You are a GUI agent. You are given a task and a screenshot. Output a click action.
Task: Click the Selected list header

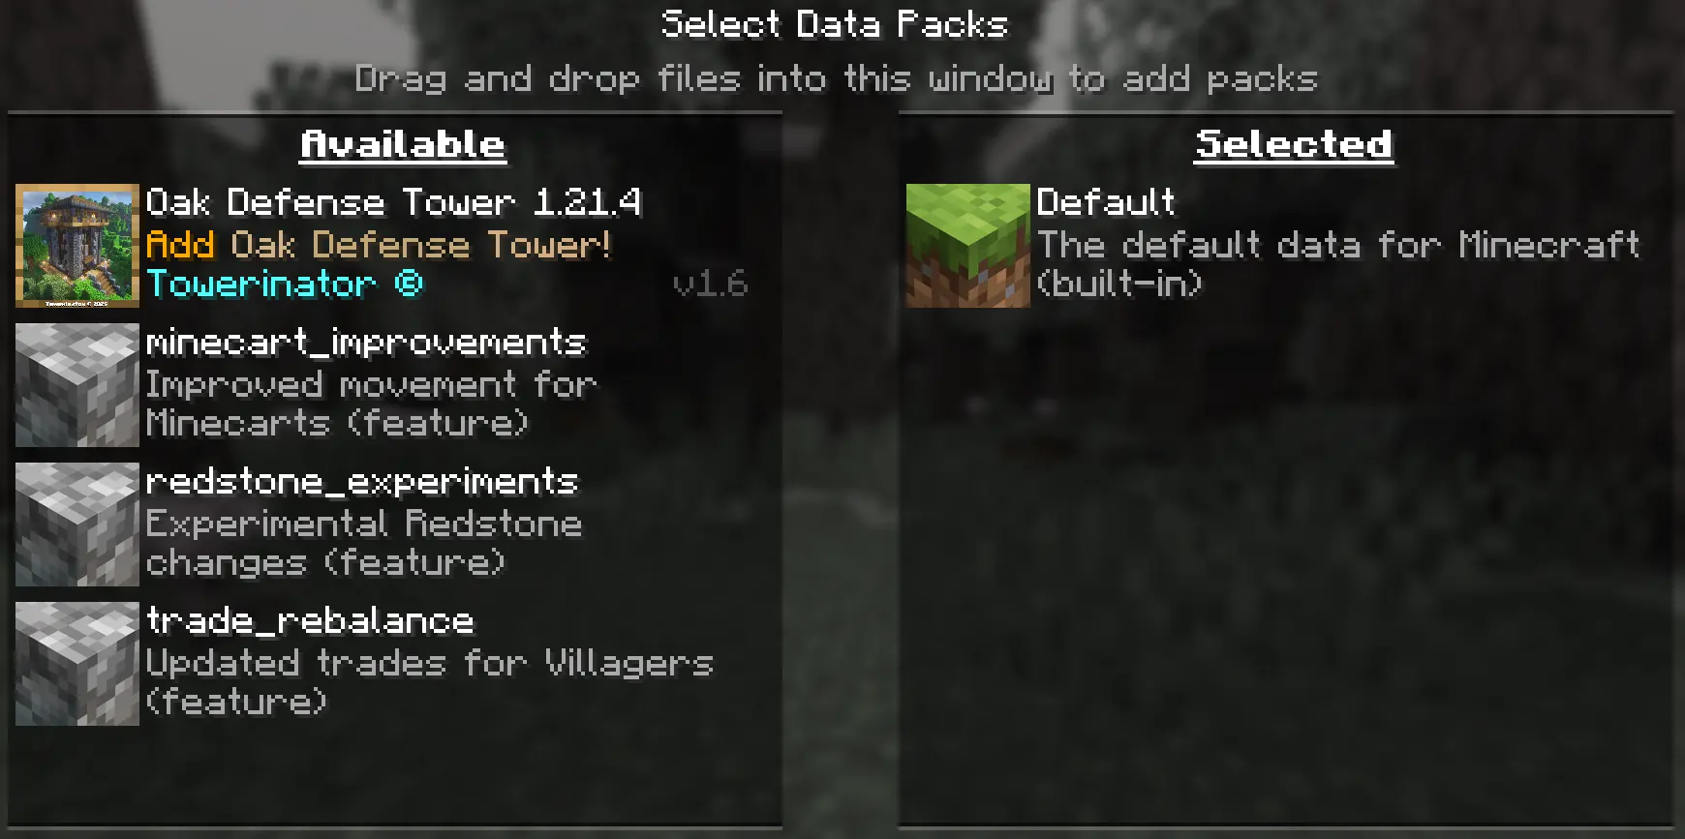tap(1295, 145)
